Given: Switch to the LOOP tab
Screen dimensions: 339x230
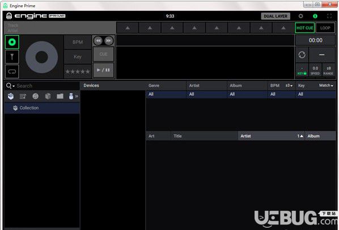Looking at the screenshot, I should [325, 28].
